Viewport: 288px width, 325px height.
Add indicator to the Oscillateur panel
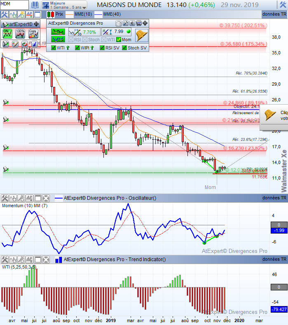click(13, 199)
